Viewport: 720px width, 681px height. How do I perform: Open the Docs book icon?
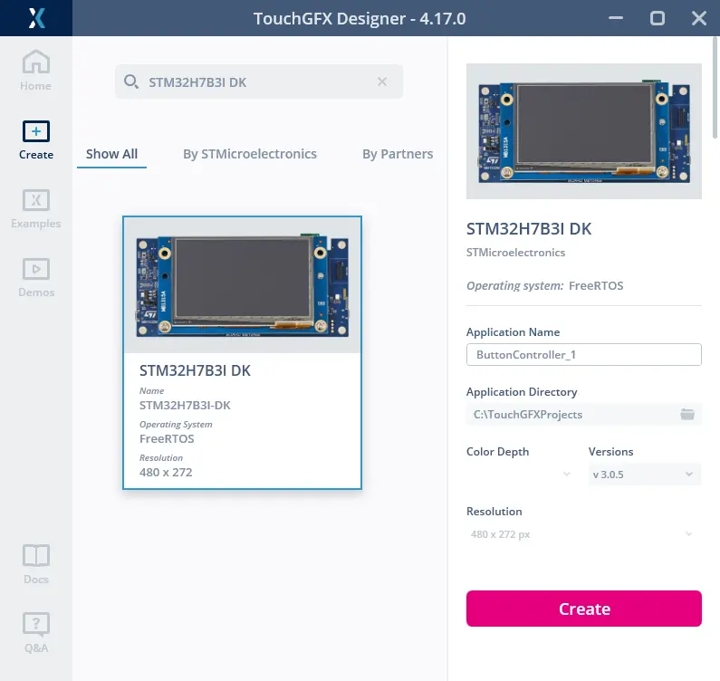pos(36,556)
